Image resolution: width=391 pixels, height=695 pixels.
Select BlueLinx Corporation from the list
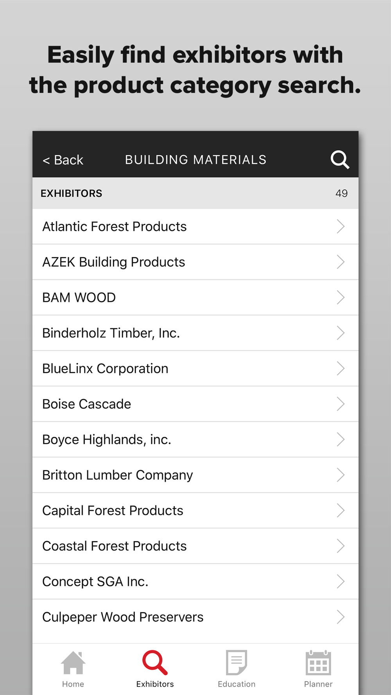[195, 369]
